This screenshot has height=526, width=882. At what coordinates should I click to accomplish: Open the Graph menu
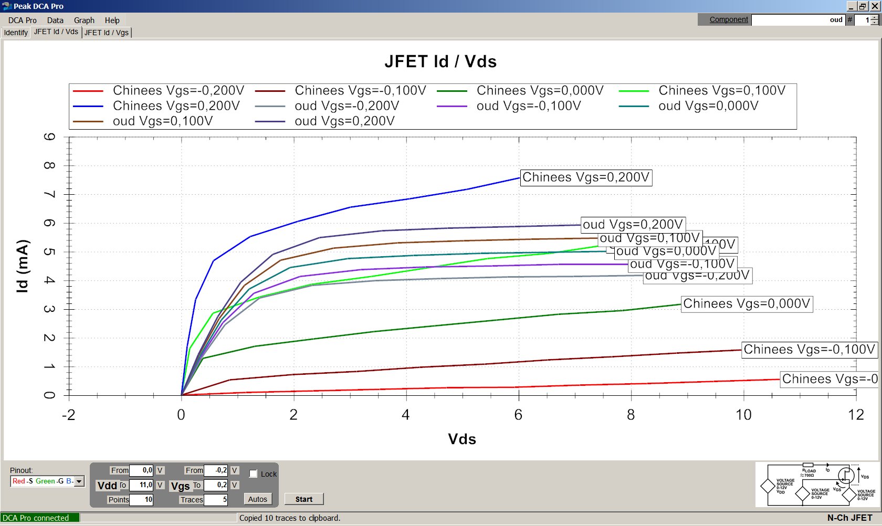pos(84,20)
